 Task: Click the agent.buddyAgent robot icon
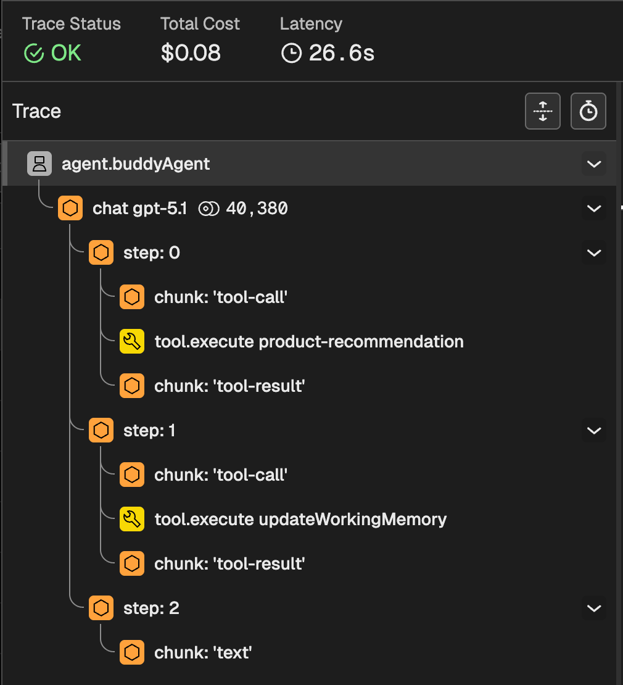(x=39, y=164)
